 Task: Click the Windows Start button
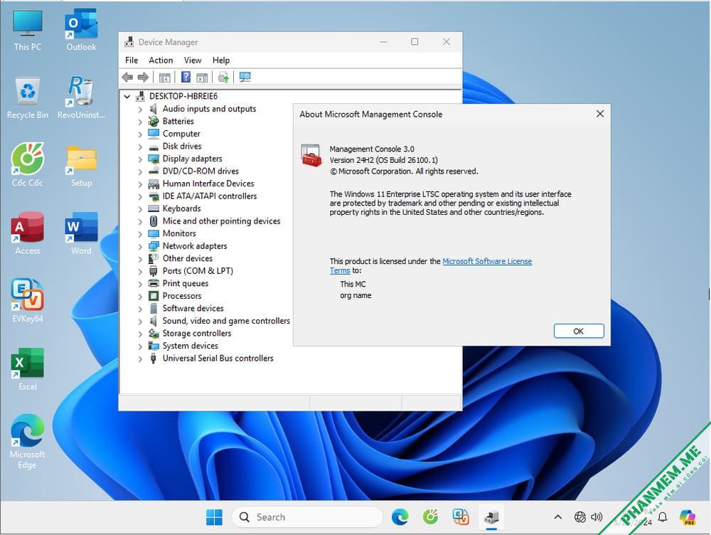point(214,517)
